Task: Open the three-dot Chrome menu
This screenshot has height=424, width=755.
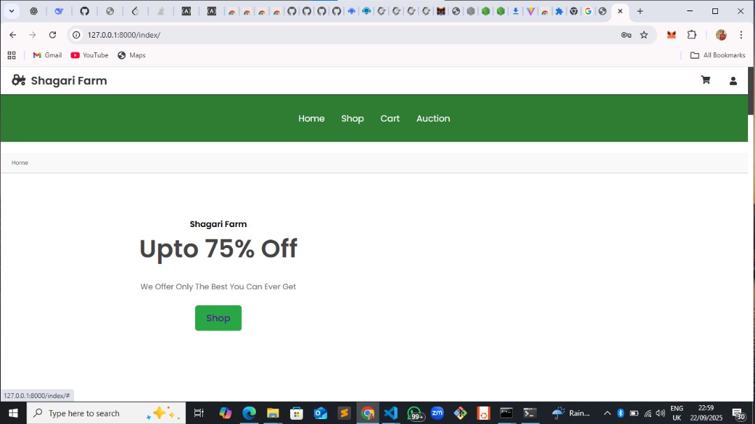Action: pyautogui.click(x=742, y=34)
